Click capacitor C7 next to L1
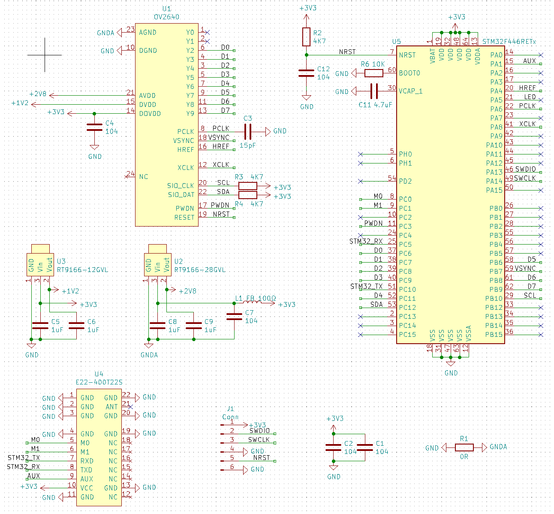 (x=234, y=317)
